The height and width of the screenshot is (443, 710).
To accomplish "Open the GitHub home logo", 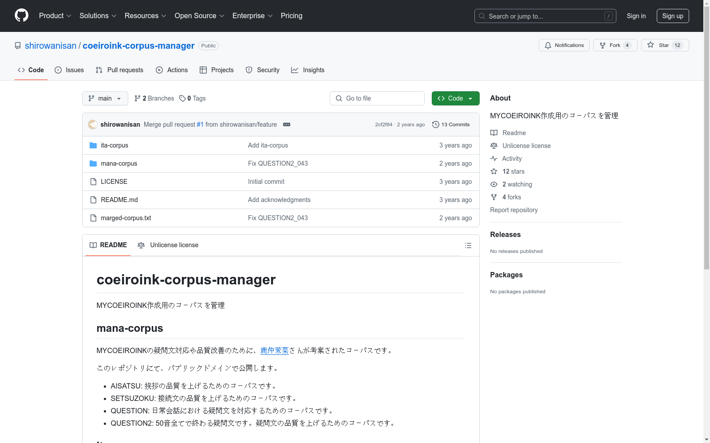I will tap(21, 16).
